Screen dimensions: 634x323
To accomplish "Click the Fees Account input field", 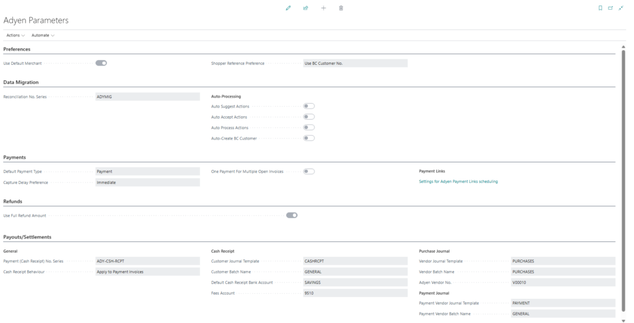I will click(355, 293).
